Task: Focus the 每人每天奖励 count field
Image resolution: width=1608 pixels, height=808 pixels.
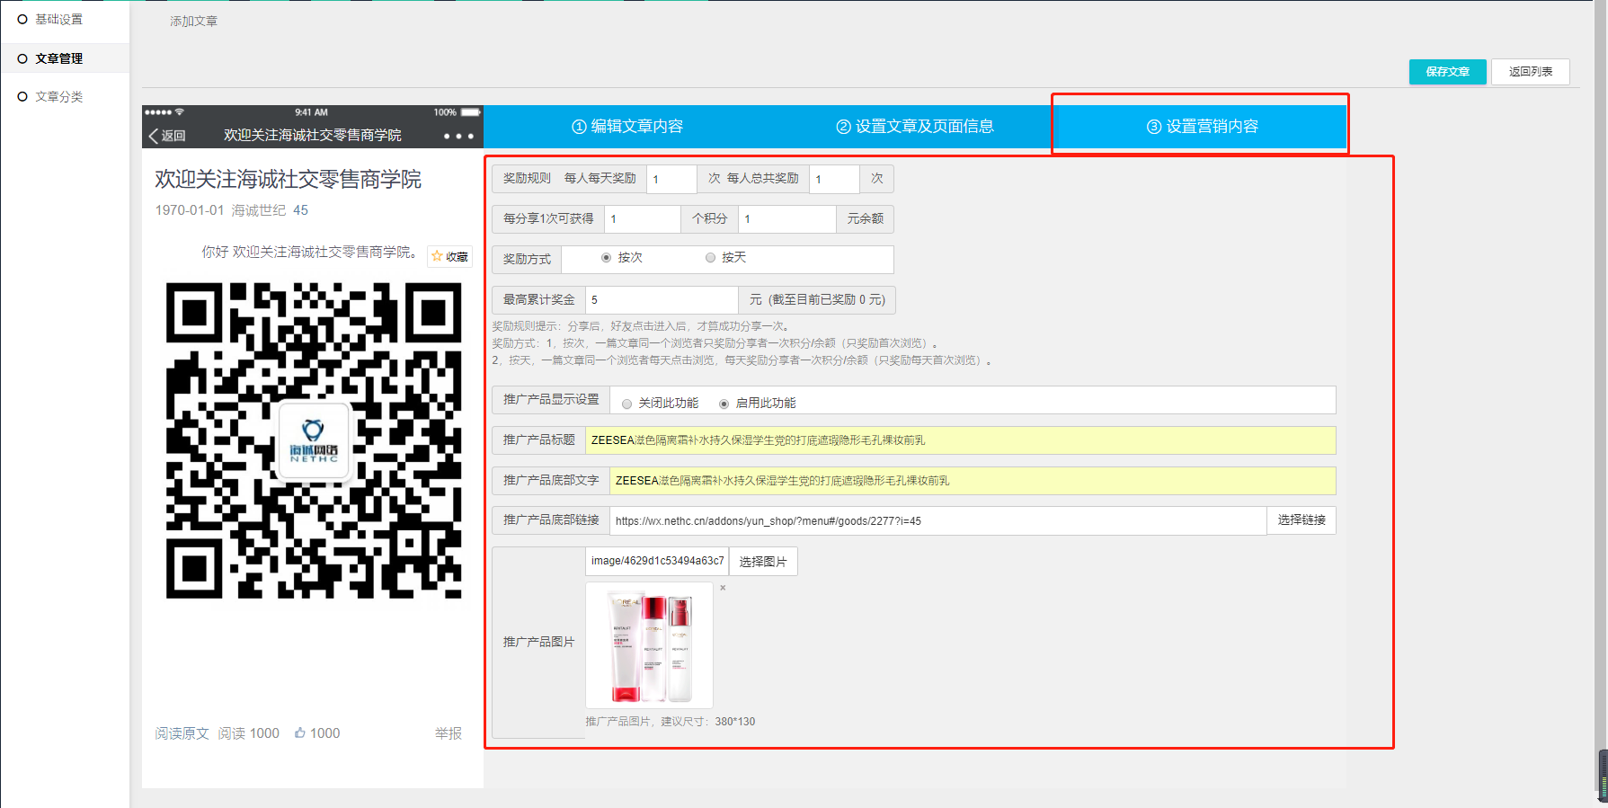Action: [671, 179]
